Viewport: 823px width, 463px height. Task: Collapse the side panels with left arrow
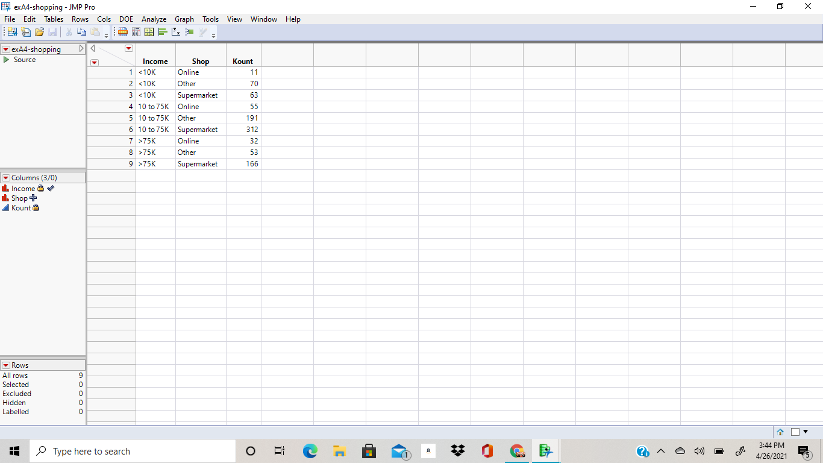tap(93, 48)
